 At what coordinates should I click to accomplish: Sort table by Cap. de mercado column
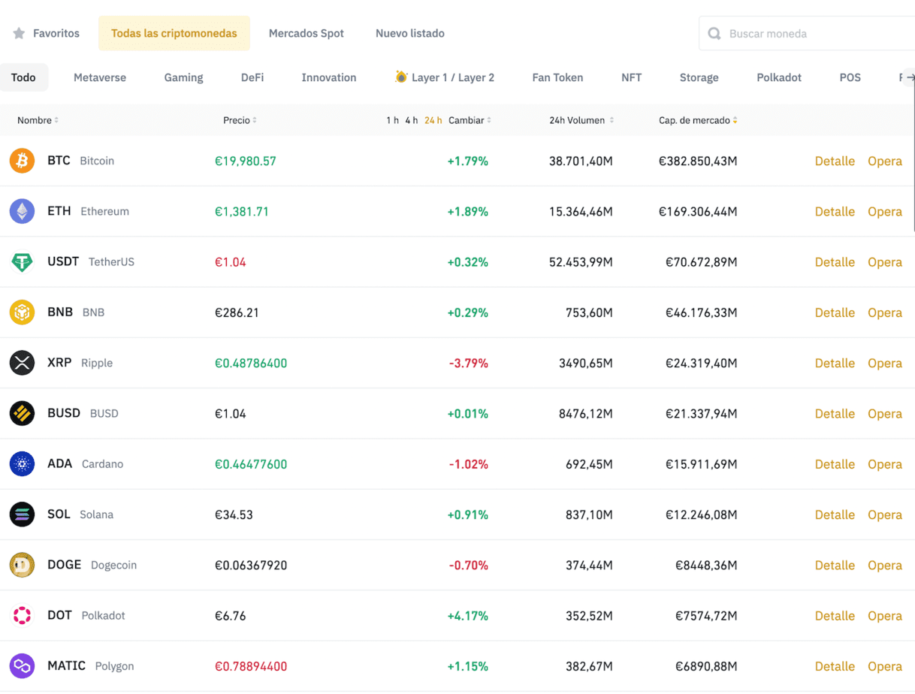[698, 120]
